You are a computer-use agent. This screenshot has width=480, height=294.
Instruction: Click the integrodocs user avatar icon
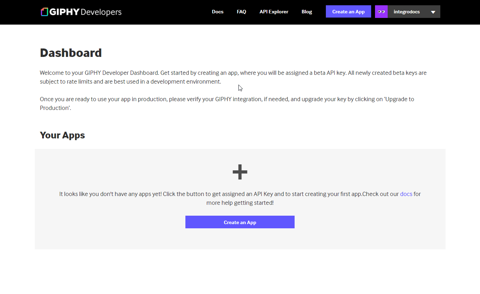pos(381,12)
